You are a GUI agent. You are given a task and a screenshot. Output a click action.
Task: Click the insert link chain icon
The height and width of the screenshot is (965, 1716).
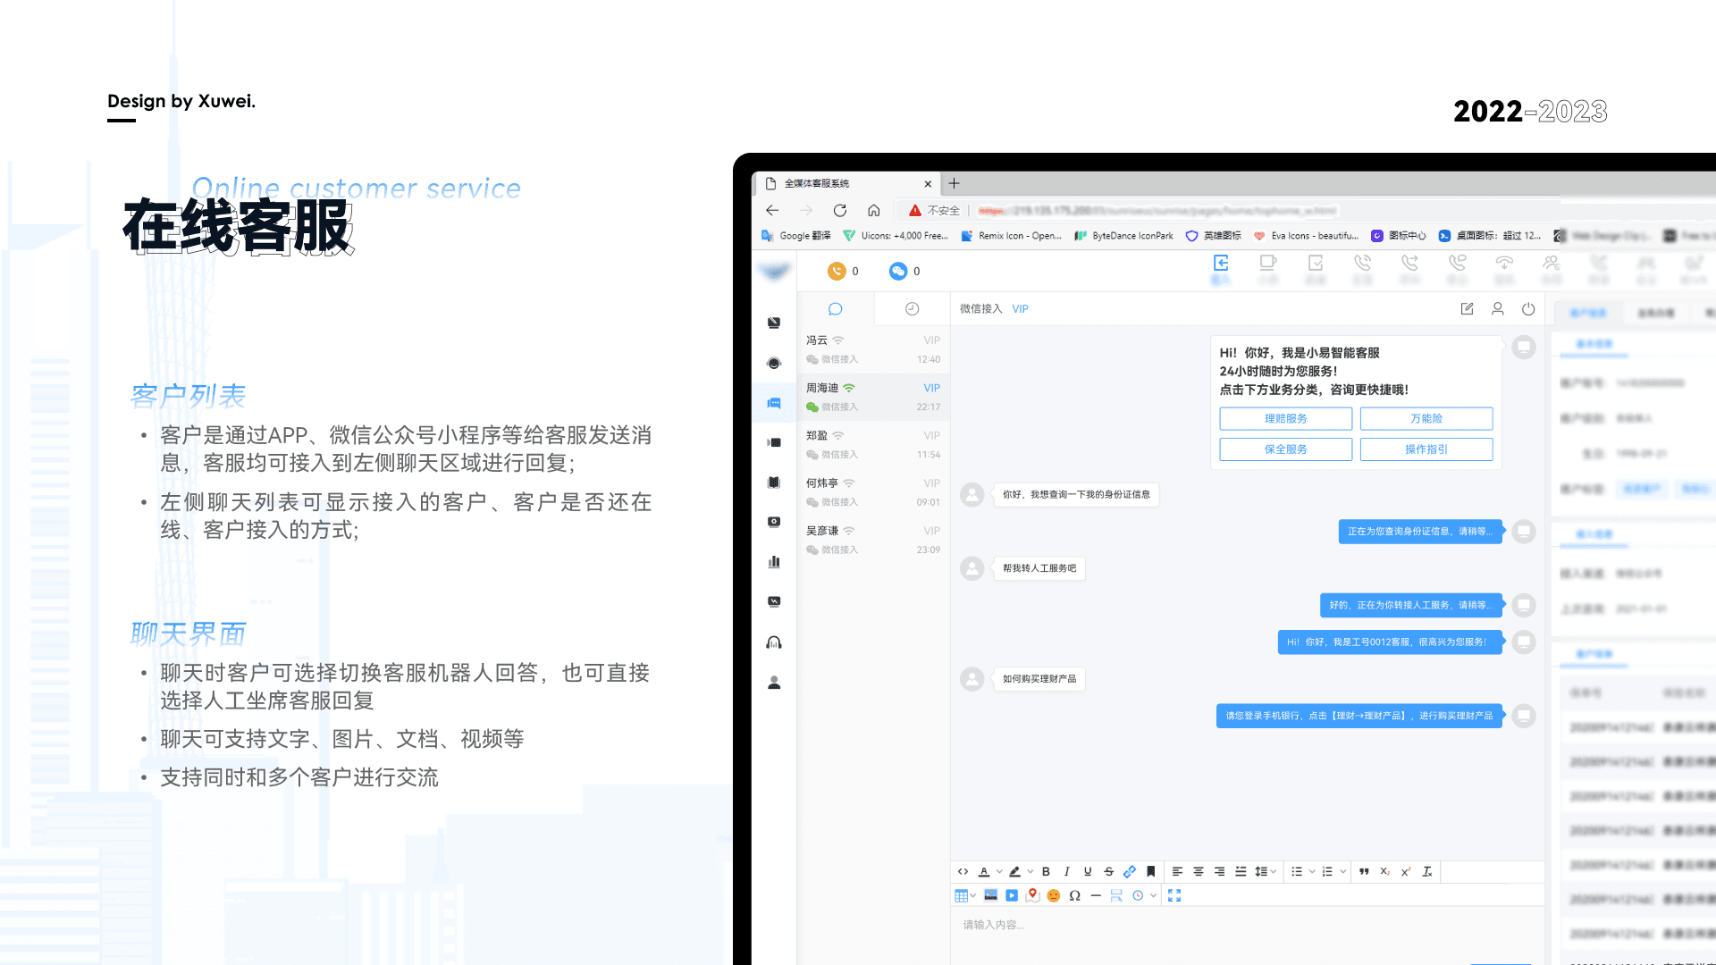(x=1130, y=871)
